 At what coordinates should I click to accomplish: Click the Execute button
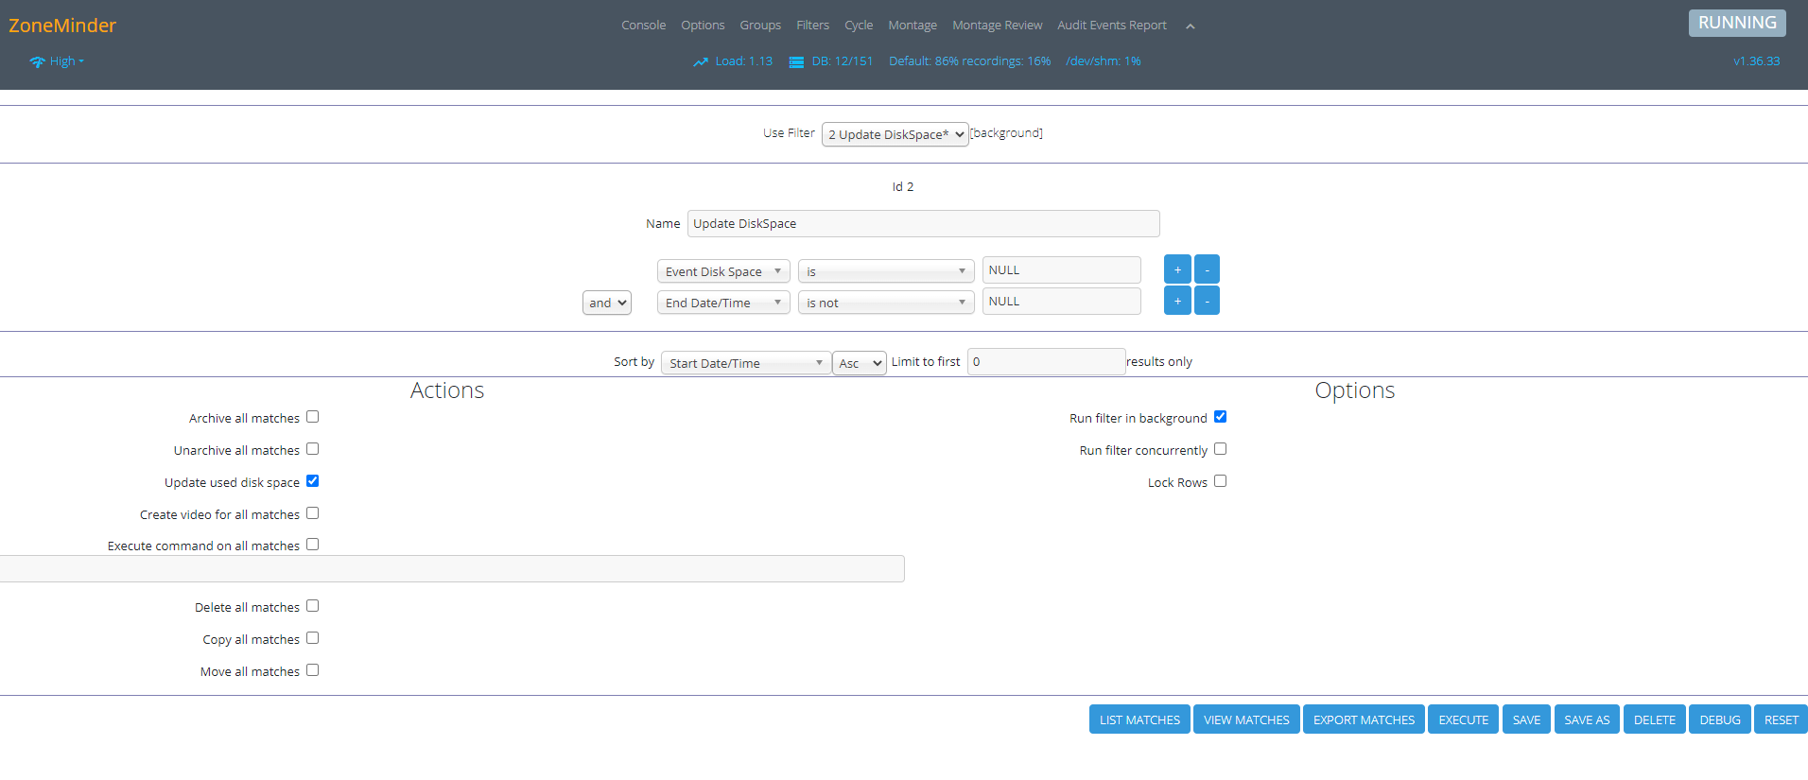[1463, 719]
